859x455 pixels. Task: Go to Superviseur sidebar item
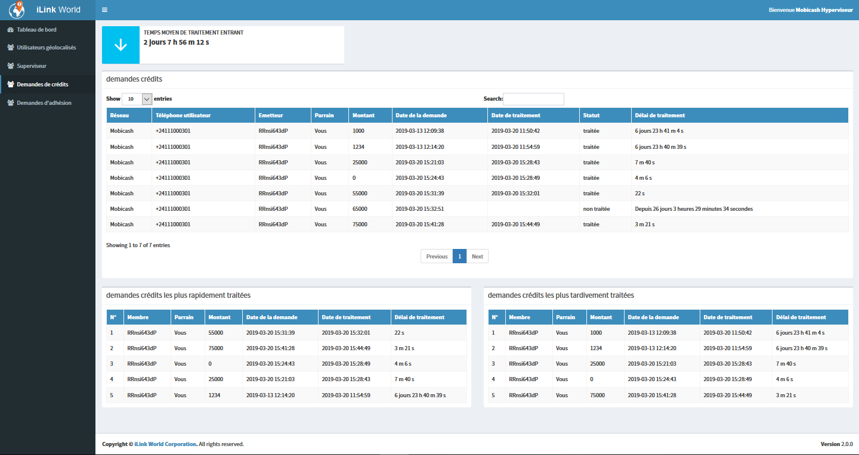pyautogui.click(x=32, y=66)
